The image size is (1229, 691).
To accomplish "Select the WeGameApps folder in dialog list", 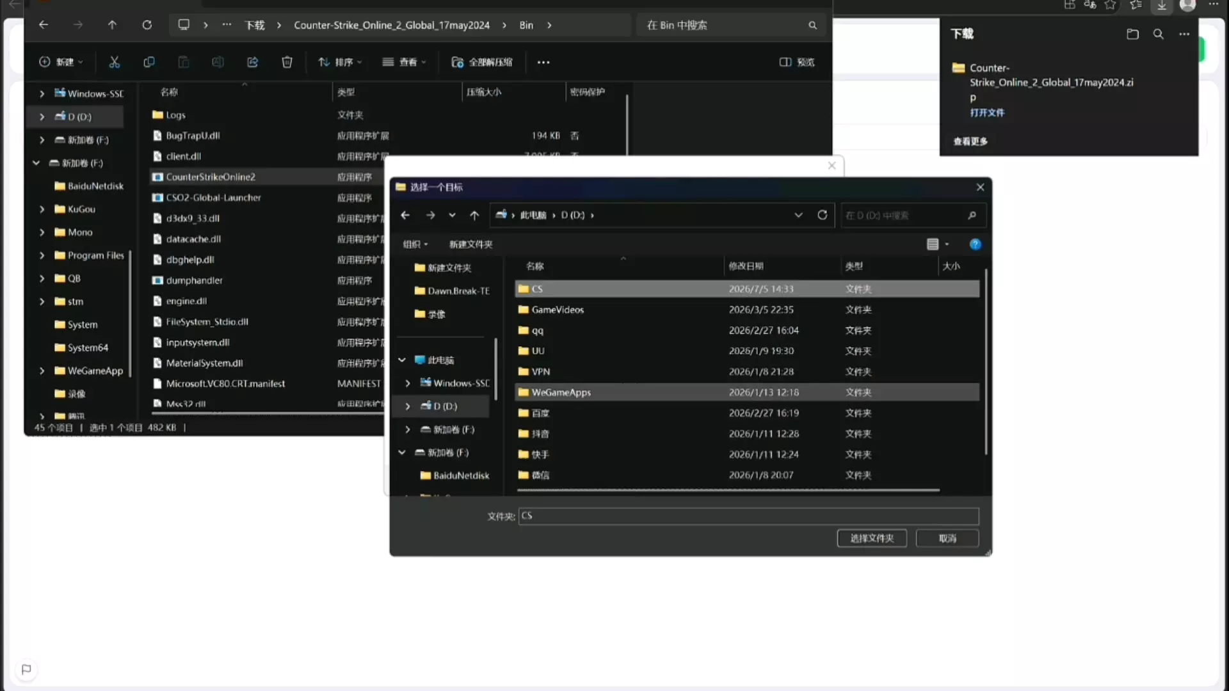I will tap(746, 392).
